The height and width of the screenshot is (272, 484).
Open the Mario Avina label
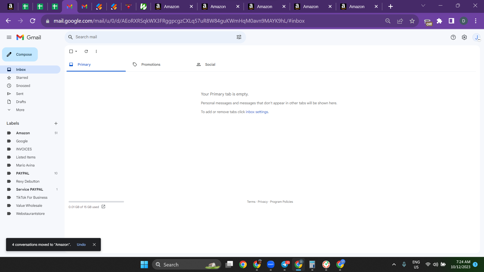[x=30, y=165]
